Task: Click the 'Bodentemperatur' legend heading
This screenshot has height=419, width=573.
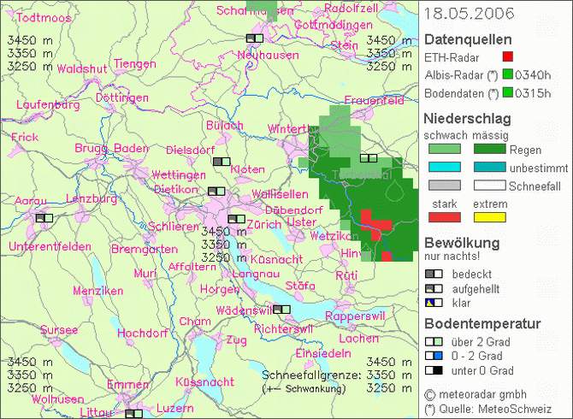Action: click(x=482, y=324)
